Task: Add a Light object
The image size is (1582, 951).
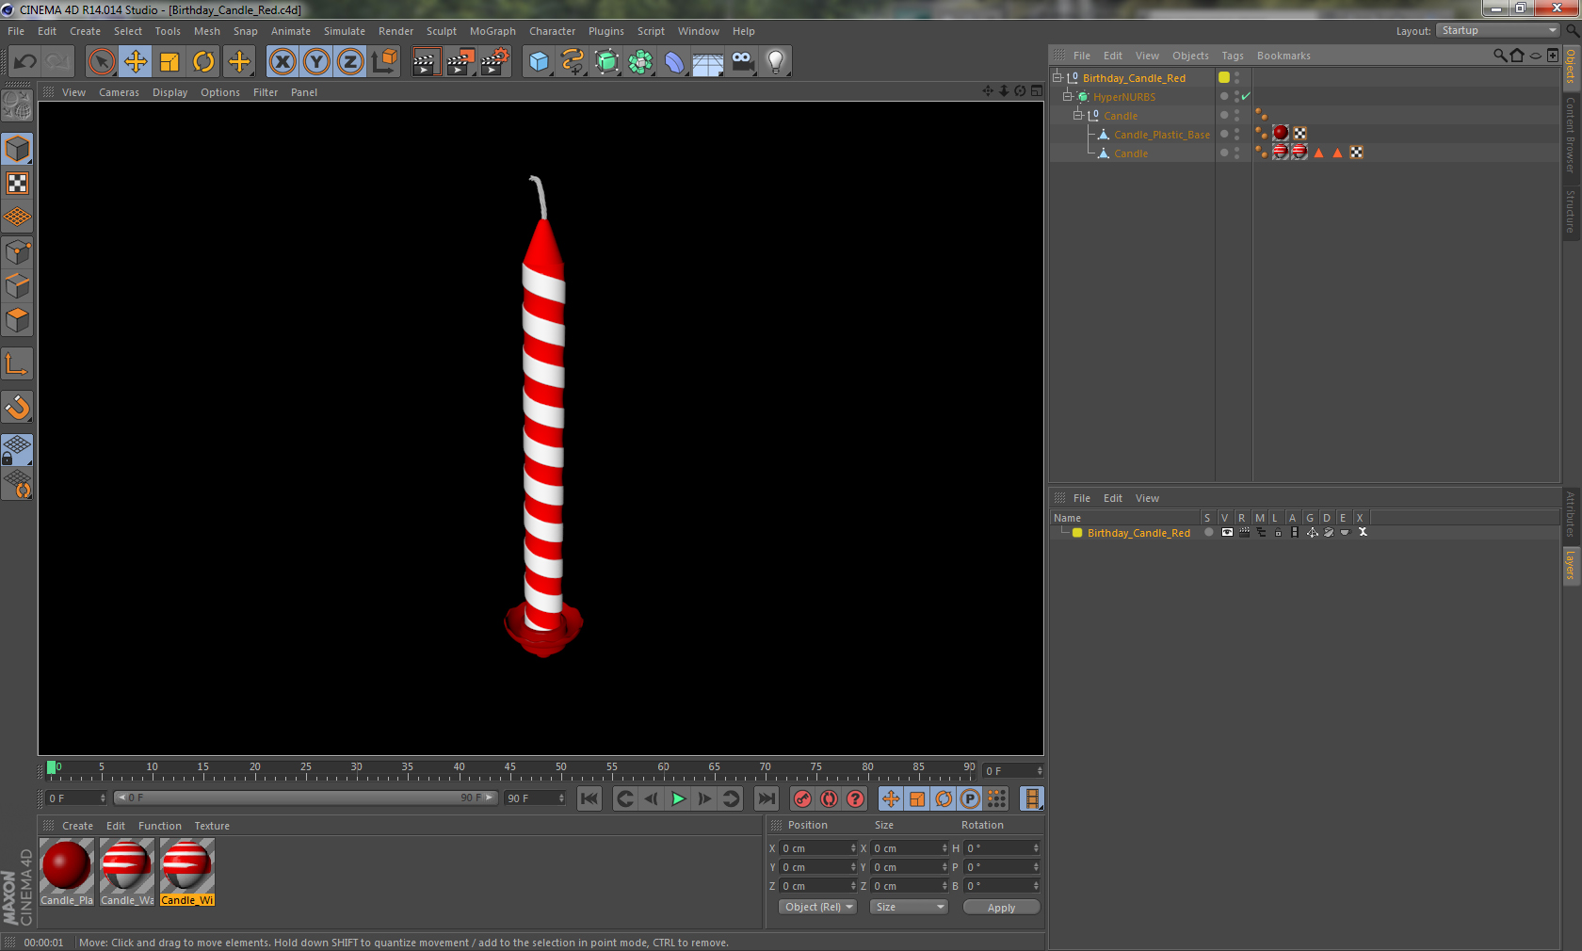Action: [x=776, y=62]
